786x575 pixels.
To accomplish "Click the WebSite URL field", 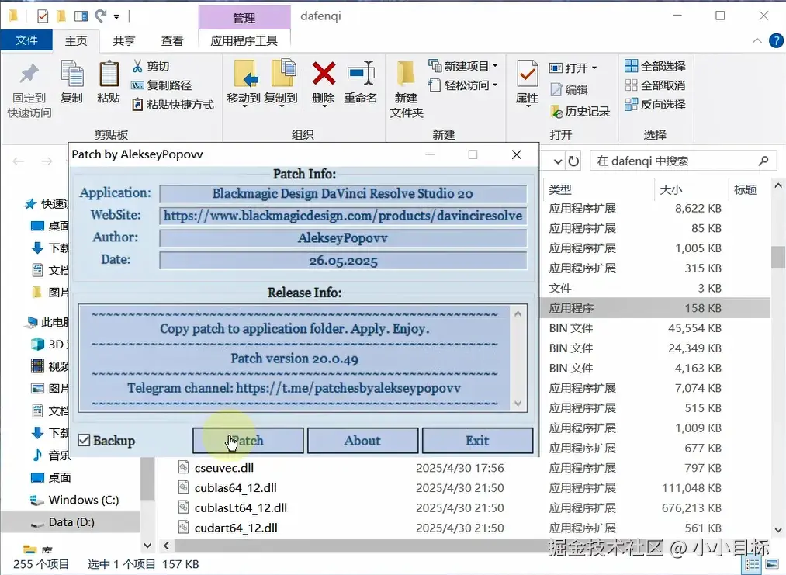I will pos(343,216).
